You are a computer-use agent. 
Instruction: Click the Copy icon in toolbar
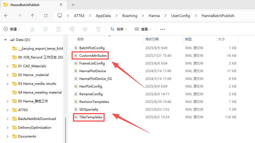[x=45, y=29]
